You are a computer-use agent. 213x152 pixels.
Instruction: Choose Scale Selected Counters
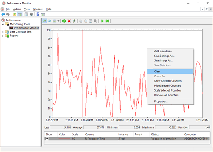pyautogui.click(x=170, y=90)
